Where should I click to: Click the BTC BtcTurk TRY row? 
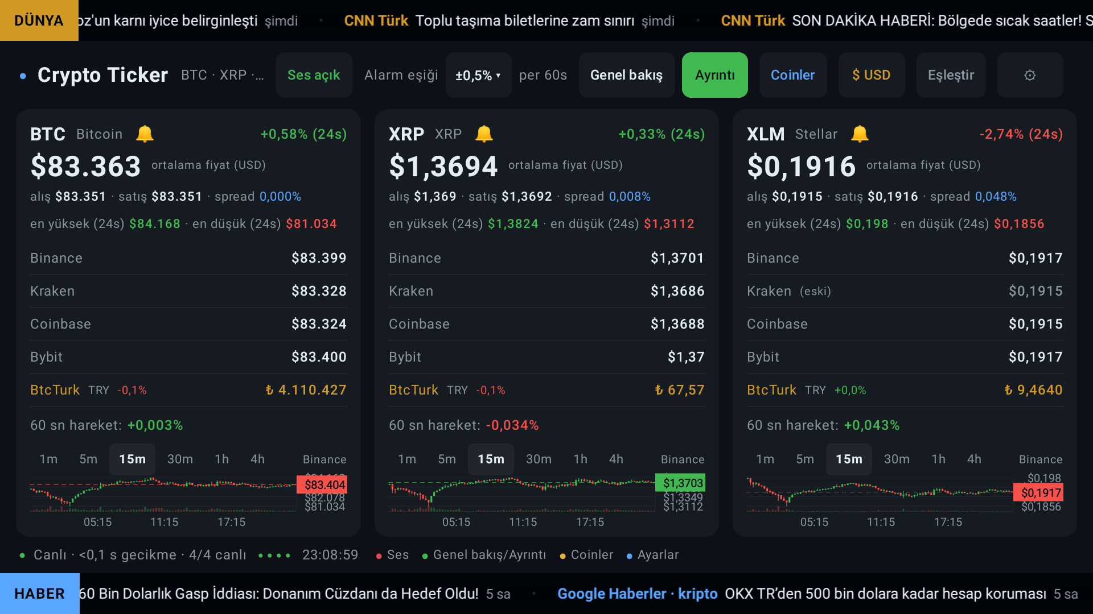(188, 390)
